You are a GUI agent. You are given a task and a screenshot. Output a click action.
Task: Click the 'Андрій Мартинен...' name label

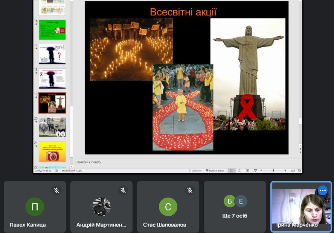click(x=101, y=225)
